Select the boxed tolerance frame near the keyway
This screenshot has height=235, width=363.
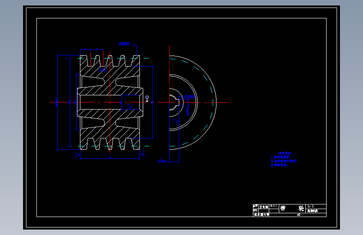coord(190,97)
